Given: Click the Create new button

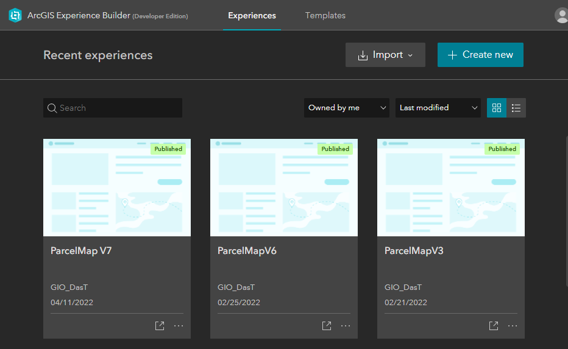Looking at the screenshot, I should point(480,55).
